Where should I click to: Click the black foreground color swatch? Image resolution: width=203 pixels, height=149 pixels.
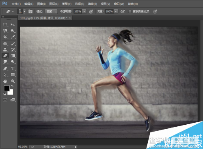tap(6, 88)
